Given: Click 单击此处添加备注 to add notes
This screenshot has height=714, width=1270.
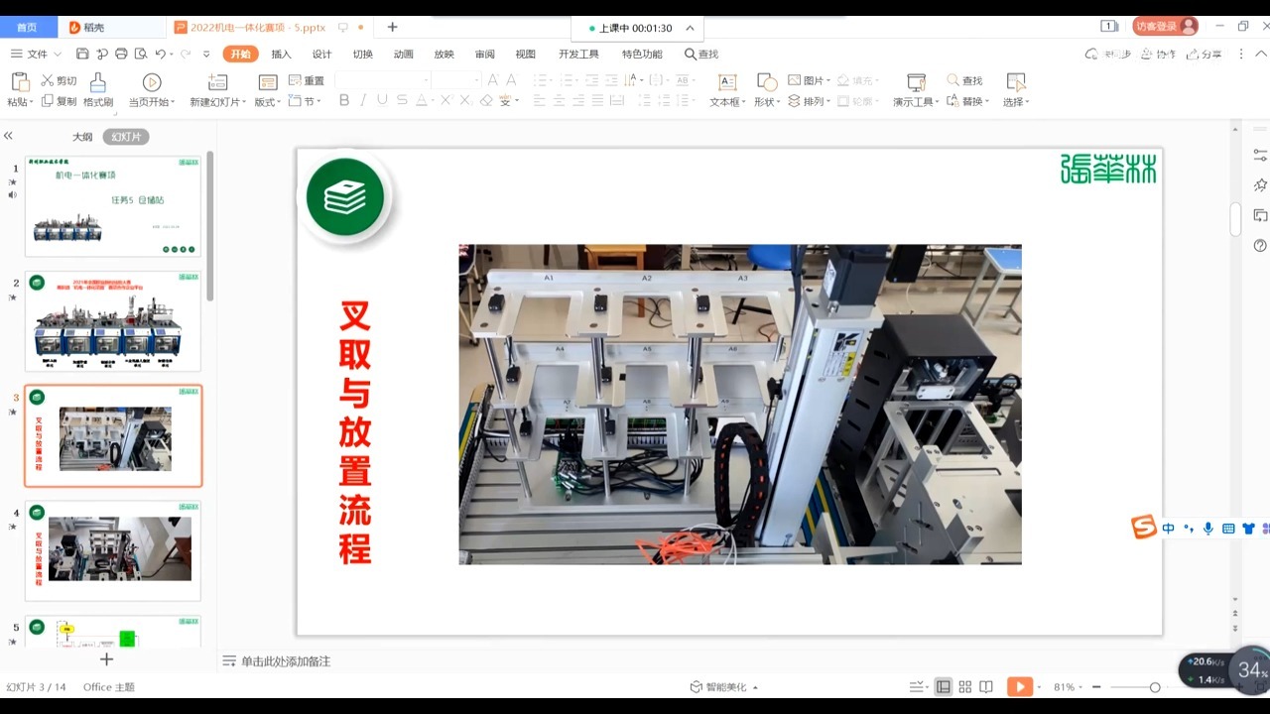Looking at the screenshot, I should (x=286, y=661).
